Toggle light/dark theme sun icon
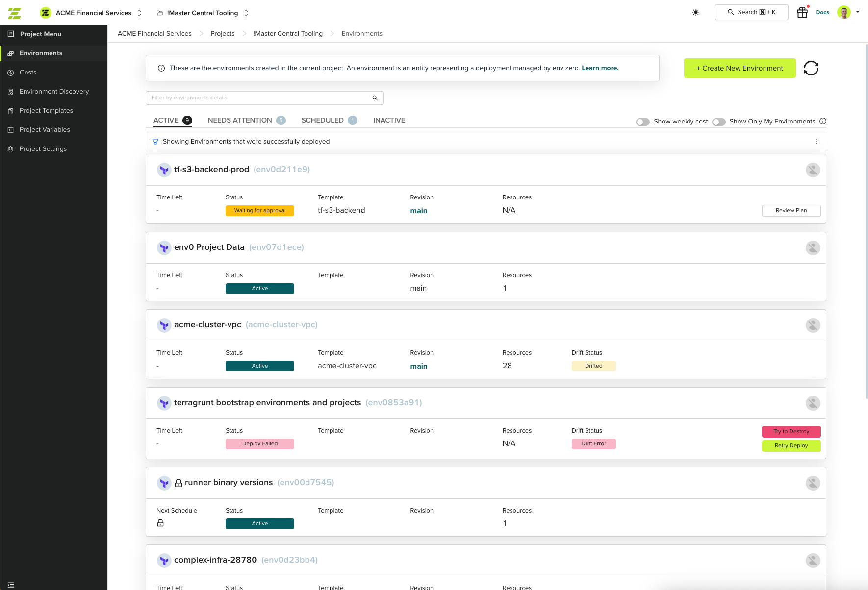Viewport: 868px width, 590px height. click(x=695, y=12)
